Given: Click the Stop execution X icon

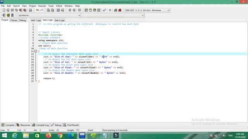Looking at the screenshot, I should coord(110,10).
